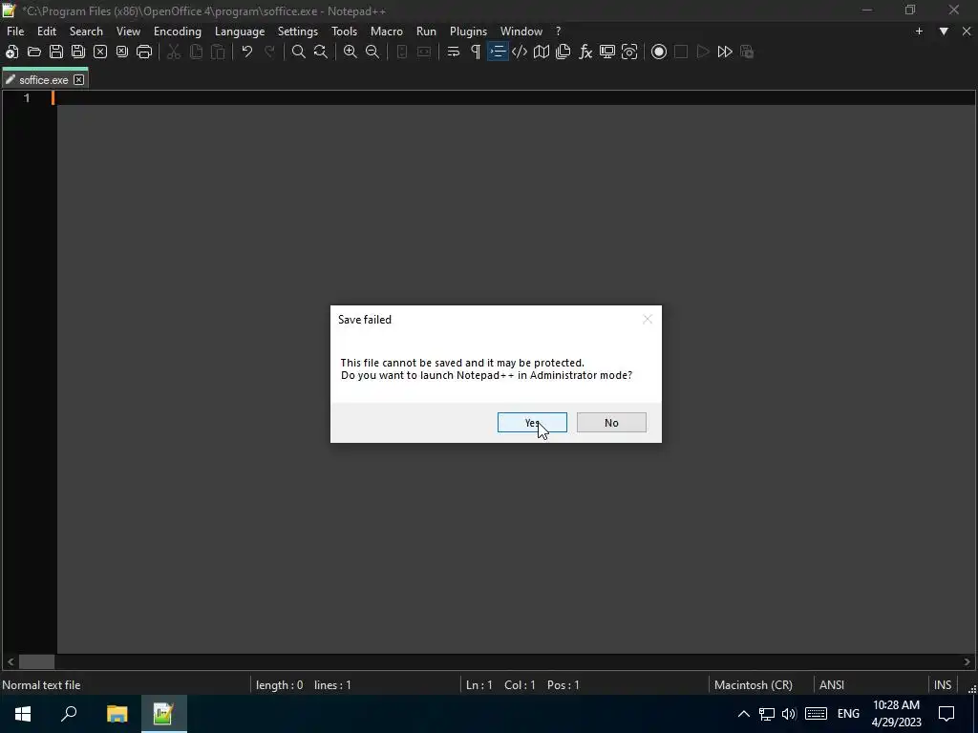Open File Explorer from the taskbar
Image resolution: width=978 pixels, height=733 pixels.
click(x=117, y=714)
